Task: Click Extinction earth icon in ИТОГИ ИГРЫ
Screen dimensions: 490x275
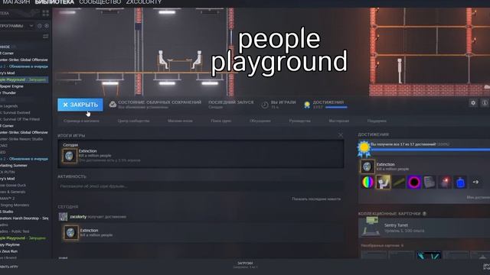Action: click(x=69, y=156)
